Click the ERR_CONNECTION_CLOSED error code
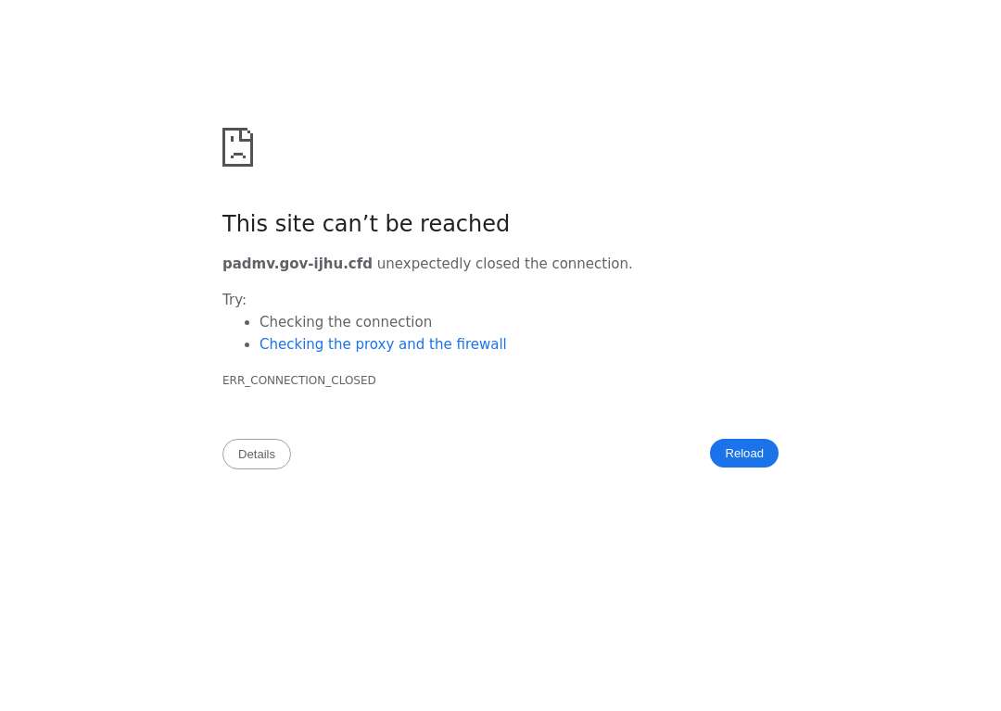The height and width of the screenshot is (711, 1001). [x=298, y=380]
